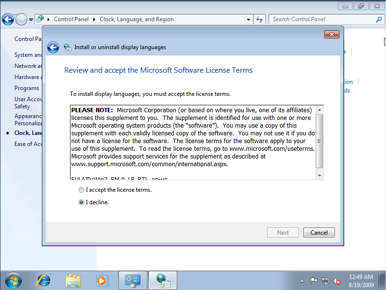The width and height of the screenshot is (386, 290).
Task: Show hidden tray icons arrow
Action: click(x=302, y=281)
